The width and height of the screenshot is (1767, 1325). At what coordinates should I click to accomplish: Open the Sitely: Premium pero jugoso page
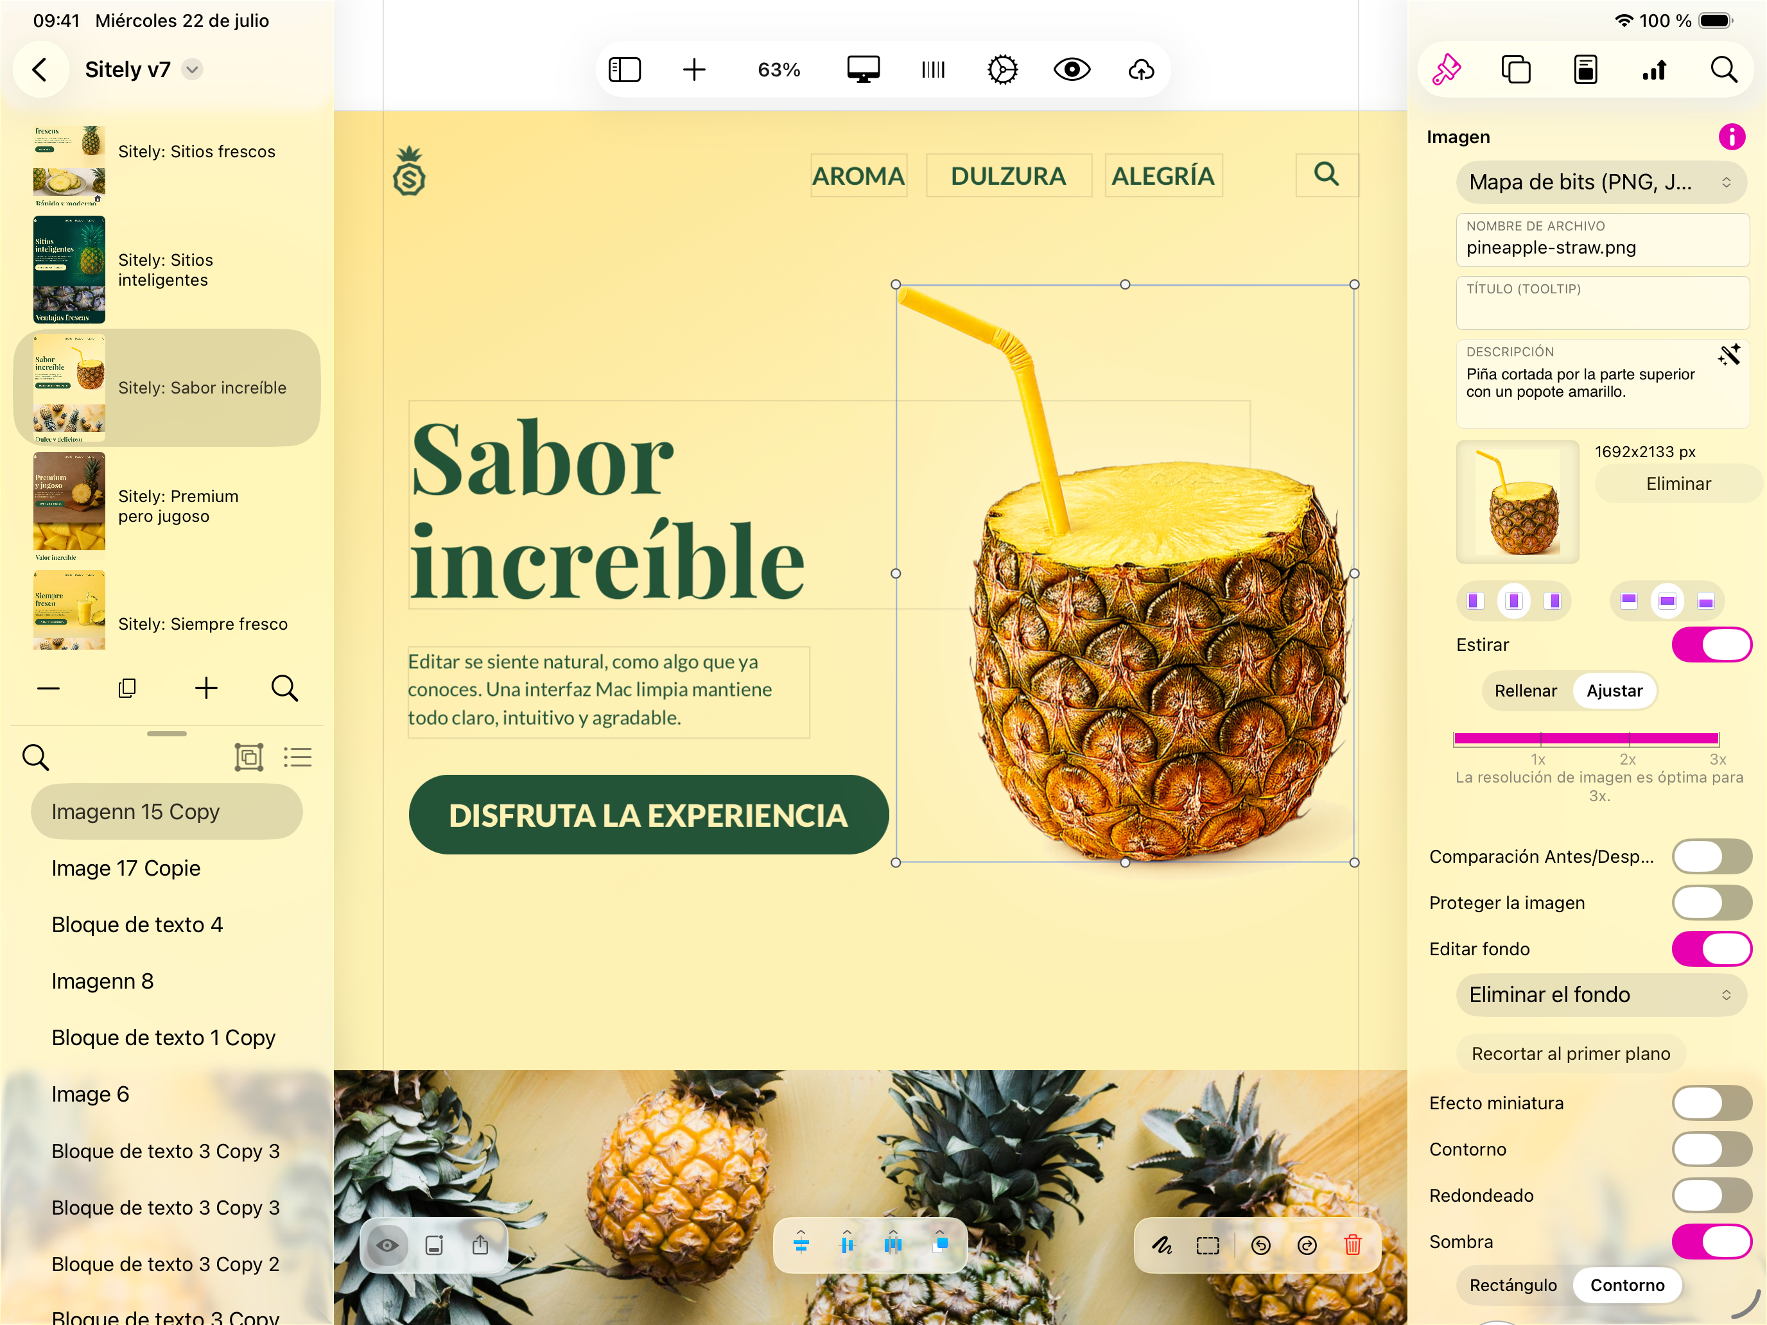coord(167,506)
